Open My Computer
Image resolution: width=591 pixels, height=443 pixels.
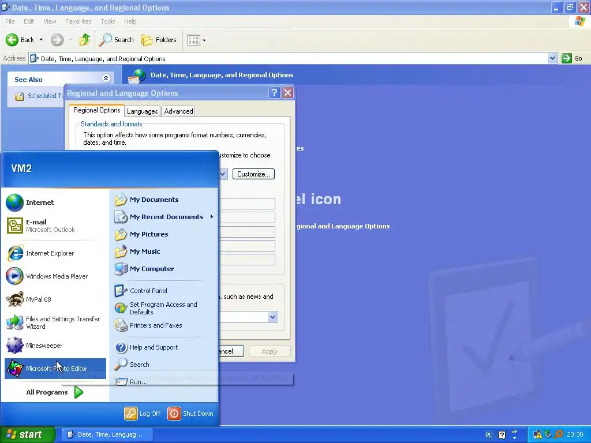pyautogui.click(x=164, y=269)
